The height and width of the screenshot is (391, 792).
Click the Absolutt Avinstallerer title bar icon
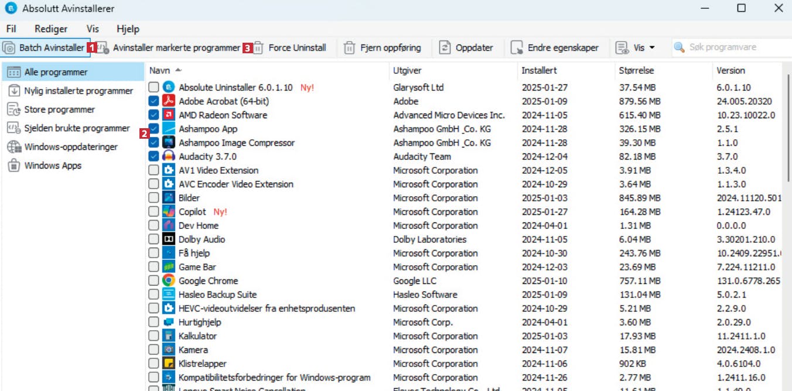point(10,8)
